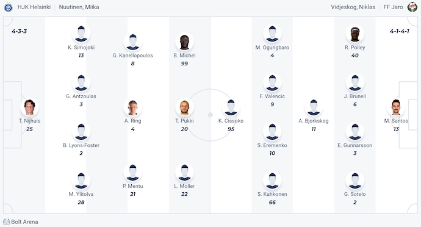Image resolution: width=421 pixels, height=227 pixels.
Task: Open coach Nuutinen, Miika profile
Action: point(79,7)
